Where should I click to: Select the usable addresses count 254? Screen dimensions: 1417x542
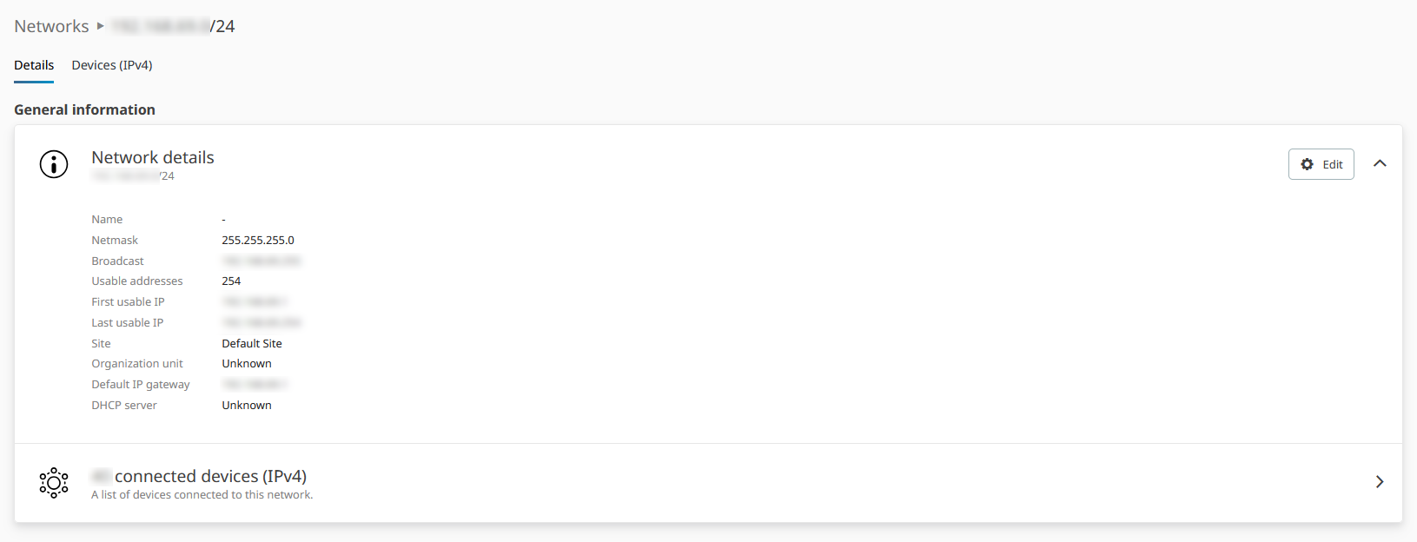[231, 281]
